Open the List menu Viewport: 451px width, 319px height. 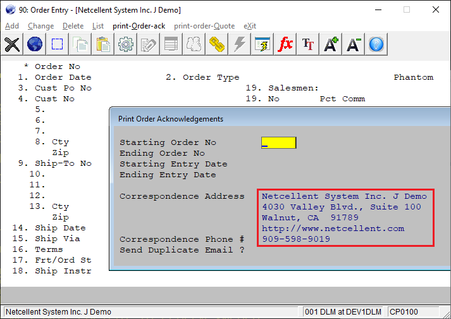(98, 26)
